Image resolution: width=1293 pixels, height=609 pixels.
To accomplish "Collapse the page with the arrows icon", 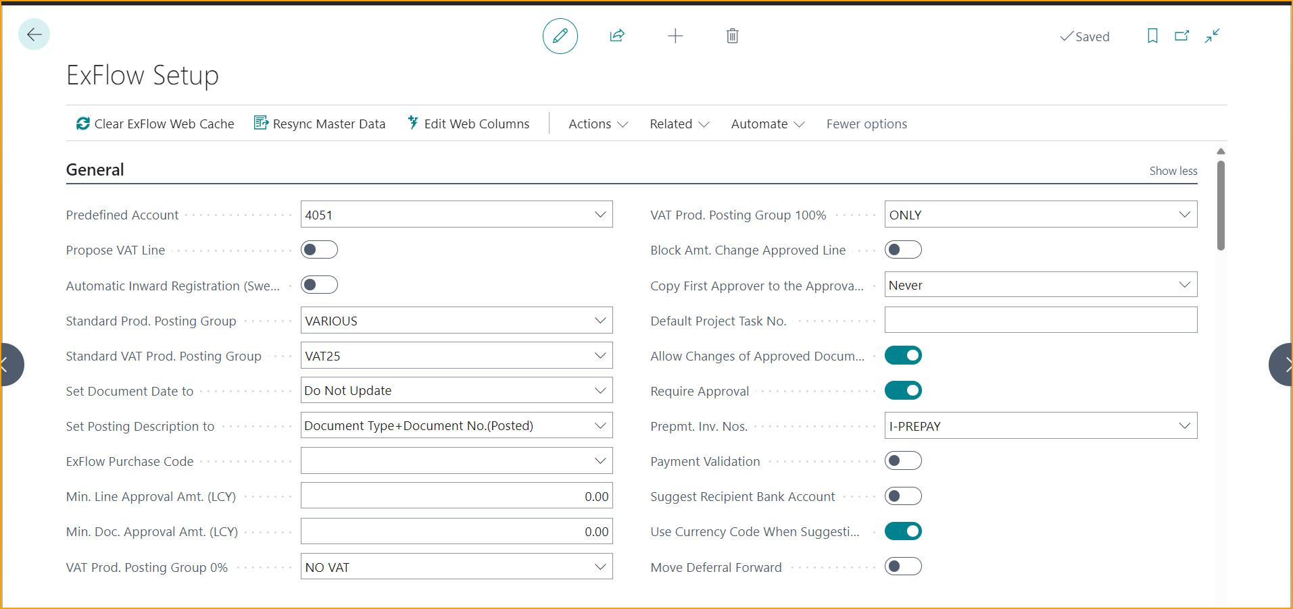I will pyautogui.click(x=1212, y=36).
